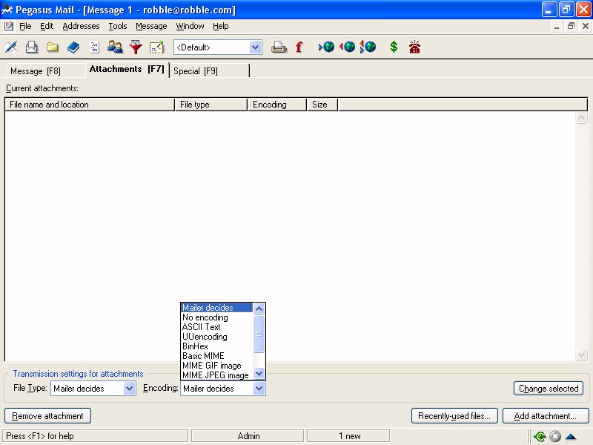The height and width of the screenshot is (445, 593).
Task: Click the Encoding column header
Action: [276, 105]
